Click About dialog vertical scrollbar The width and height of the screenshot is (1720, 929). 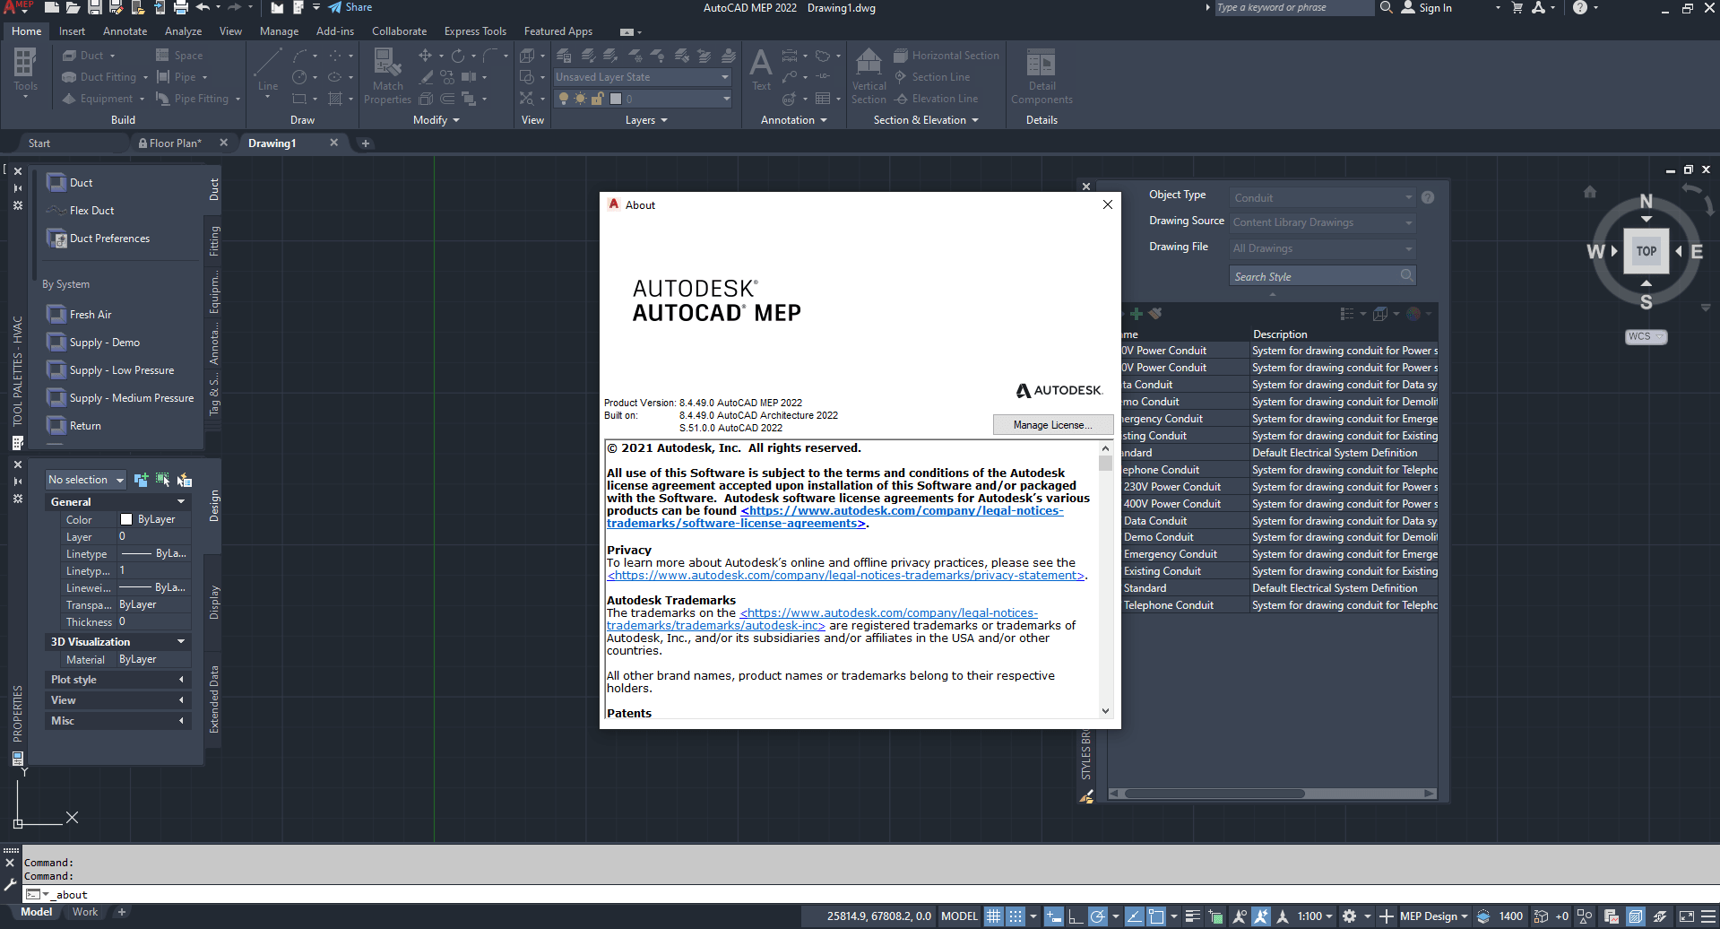click(x=1105, y=579)
